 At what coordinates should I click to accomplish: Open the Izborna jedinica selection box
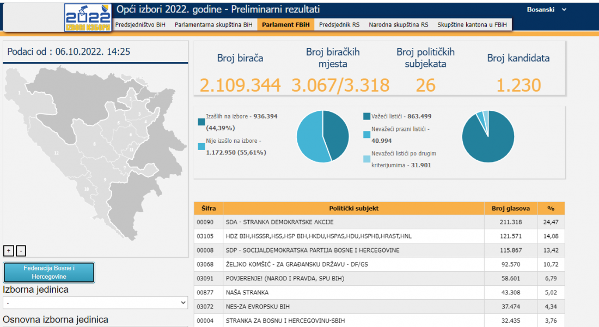coord(95,303)
